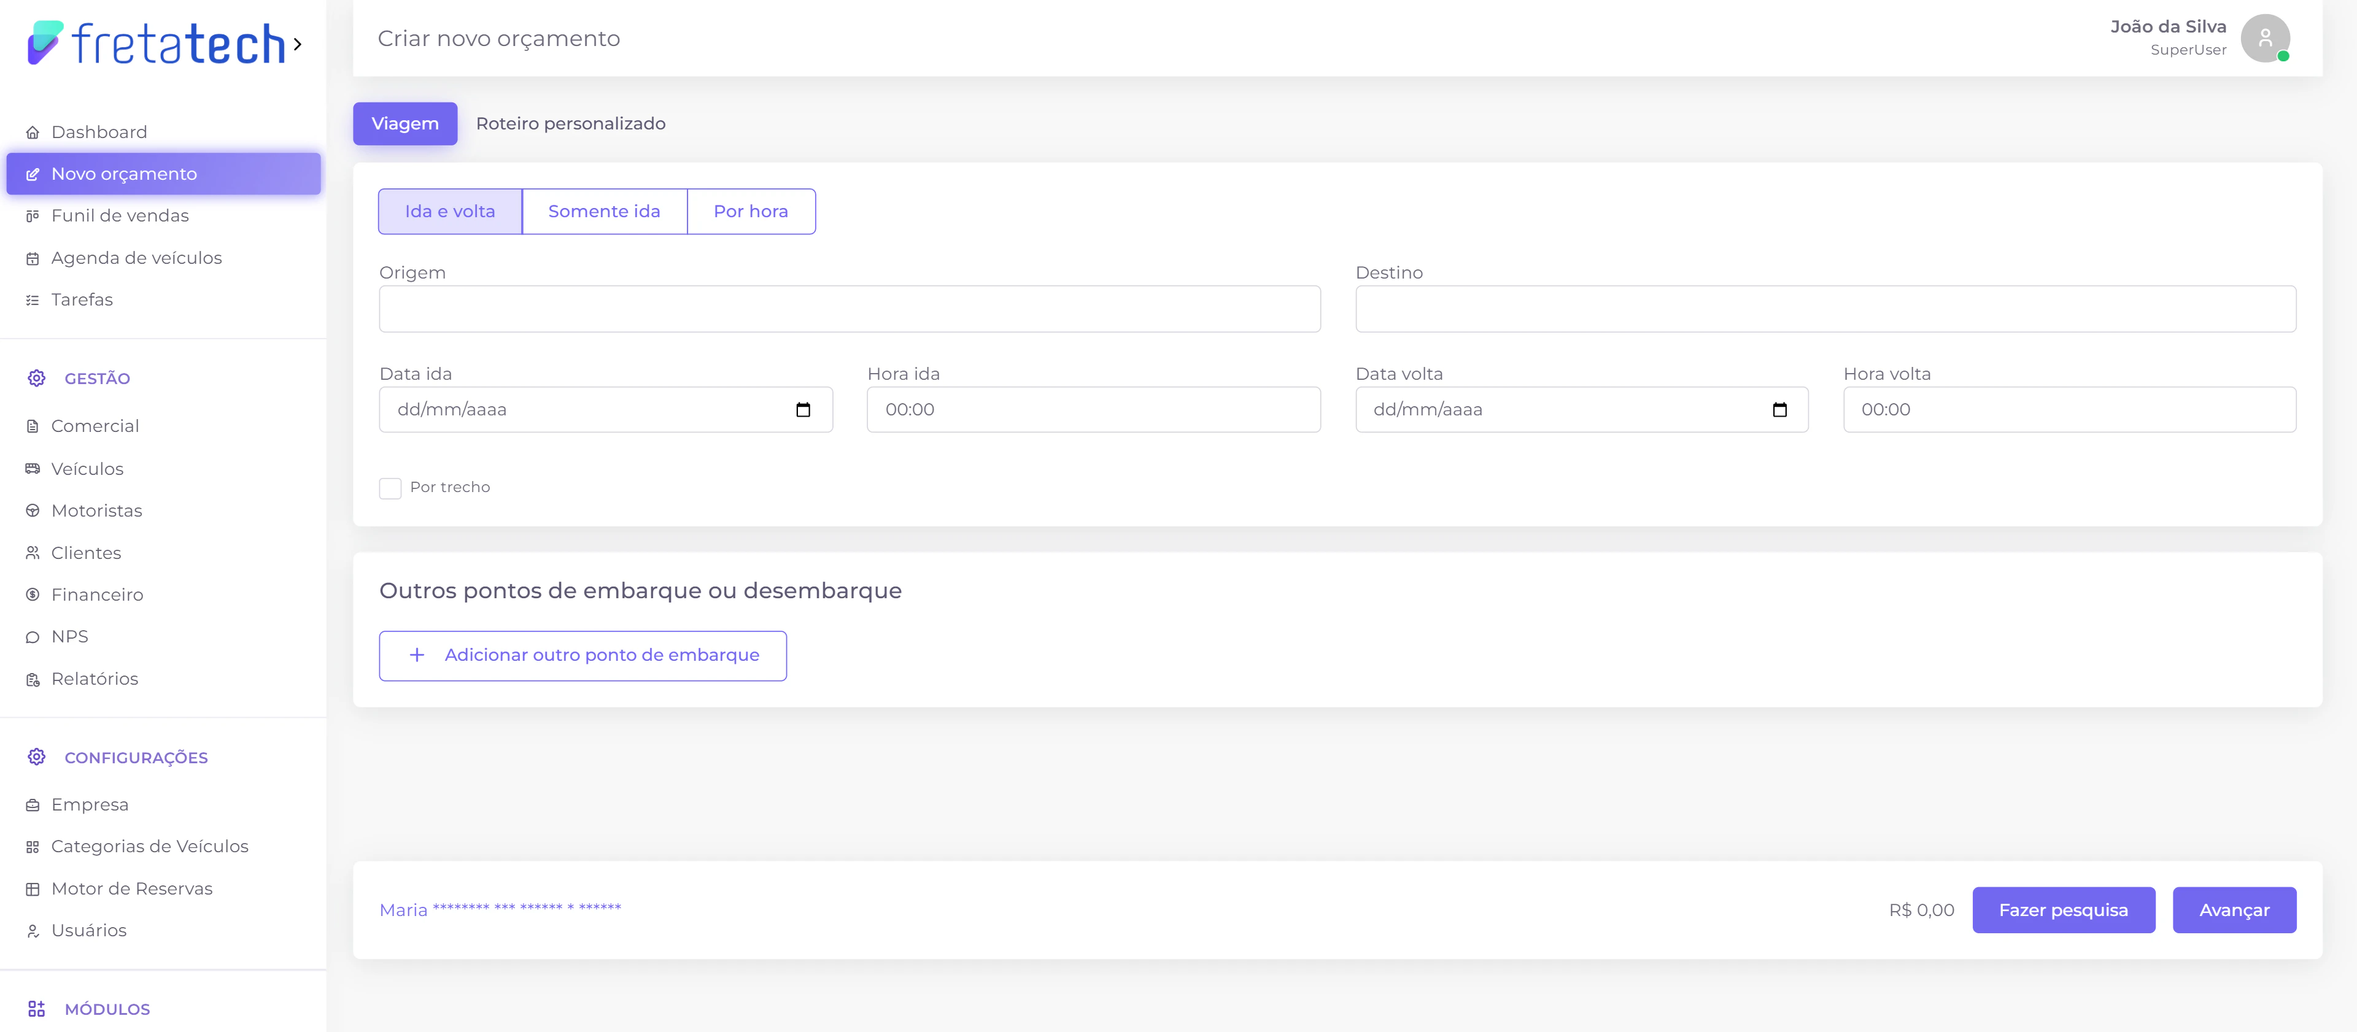This screenshot has height=1032, width=2357.
Task: Click the NPS chat bubble icon
Action: click(33, 637)
